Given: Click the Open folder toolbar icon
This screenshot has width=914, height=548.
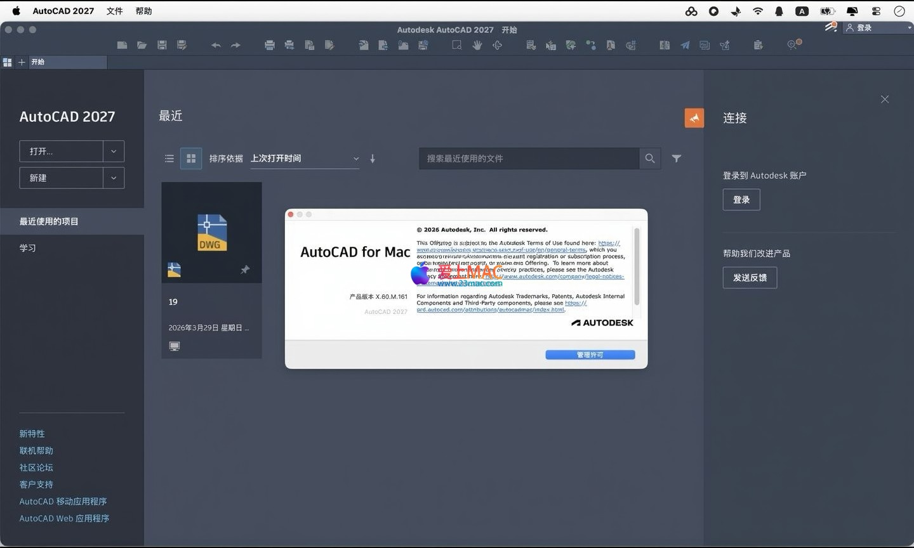Looking at the screenshot, I should point(142,45).
